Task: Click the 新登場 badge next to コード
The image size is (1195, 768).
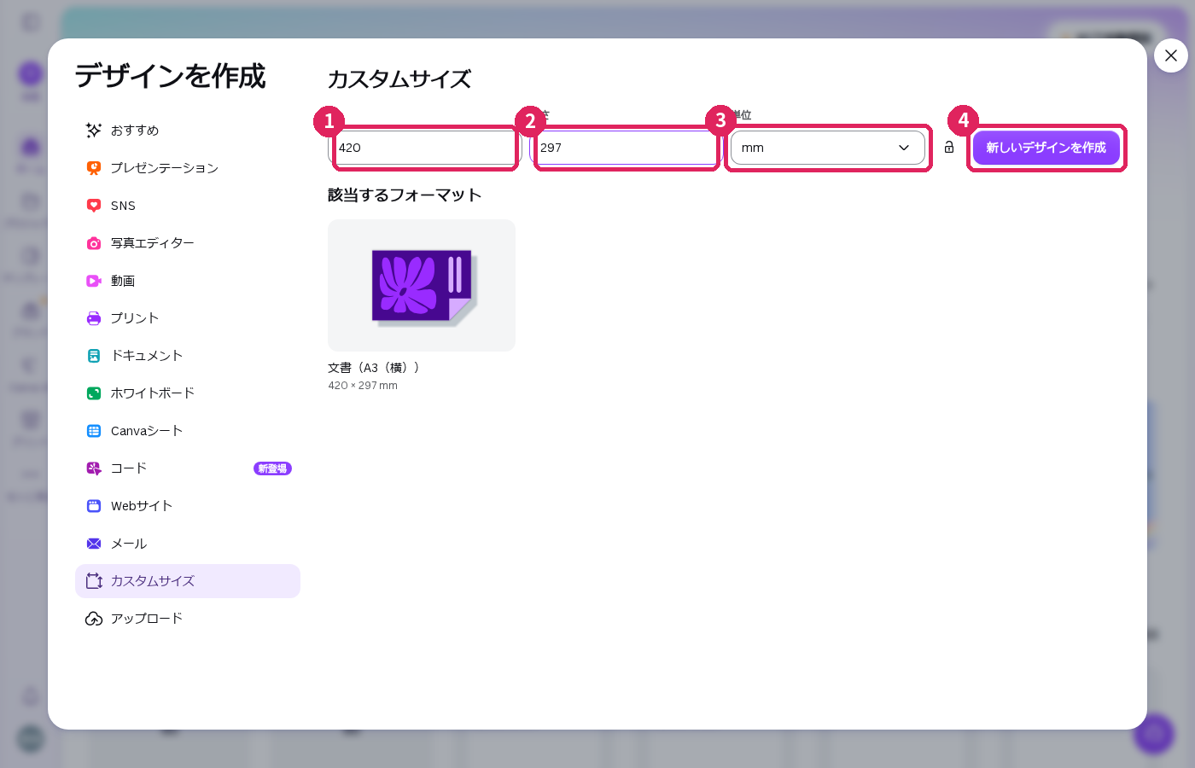Action: pyautogui.click(x=272, y=468)
